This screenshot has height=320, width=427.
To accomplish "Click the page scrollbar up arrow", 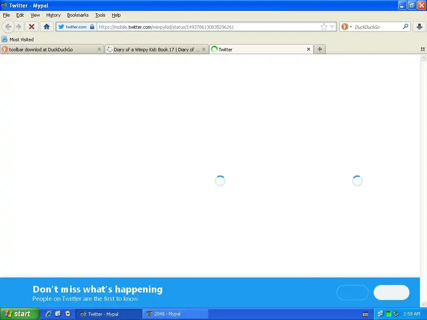I will pos(423,57).
